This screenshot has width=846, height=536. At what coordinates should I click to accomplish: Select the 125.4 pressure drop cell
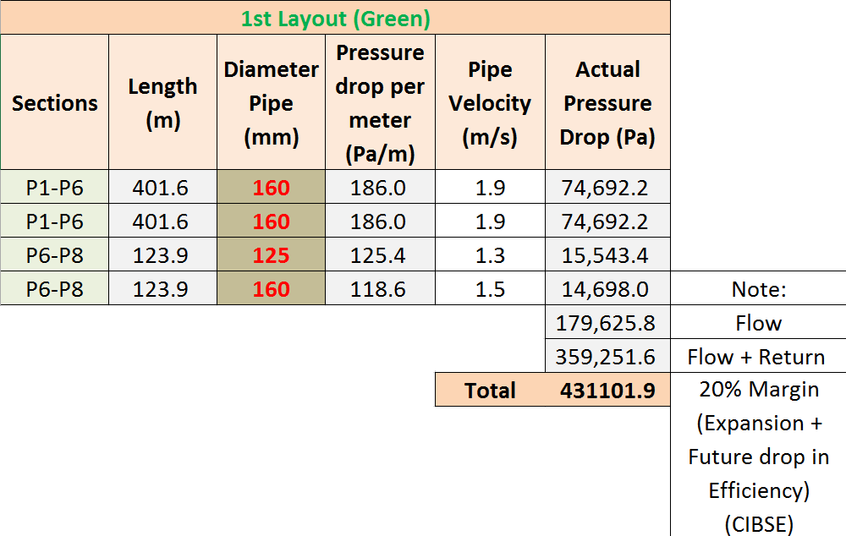pos(380,255)
